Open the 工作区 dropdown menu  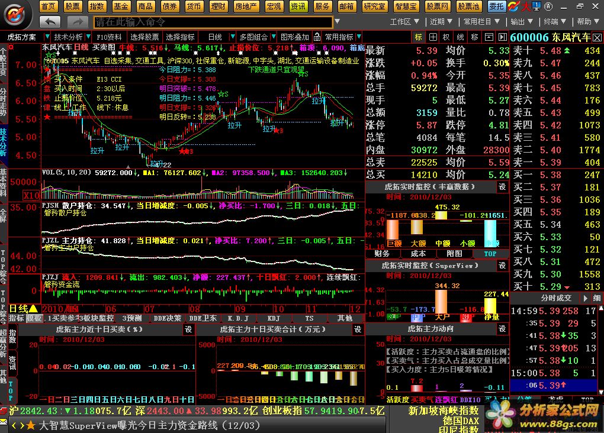404,21
